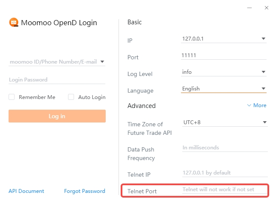The height and width of the screenshot is (201, 273).
Task: Click the Moomoo OpenD logo icon
Action: (14, 23)
